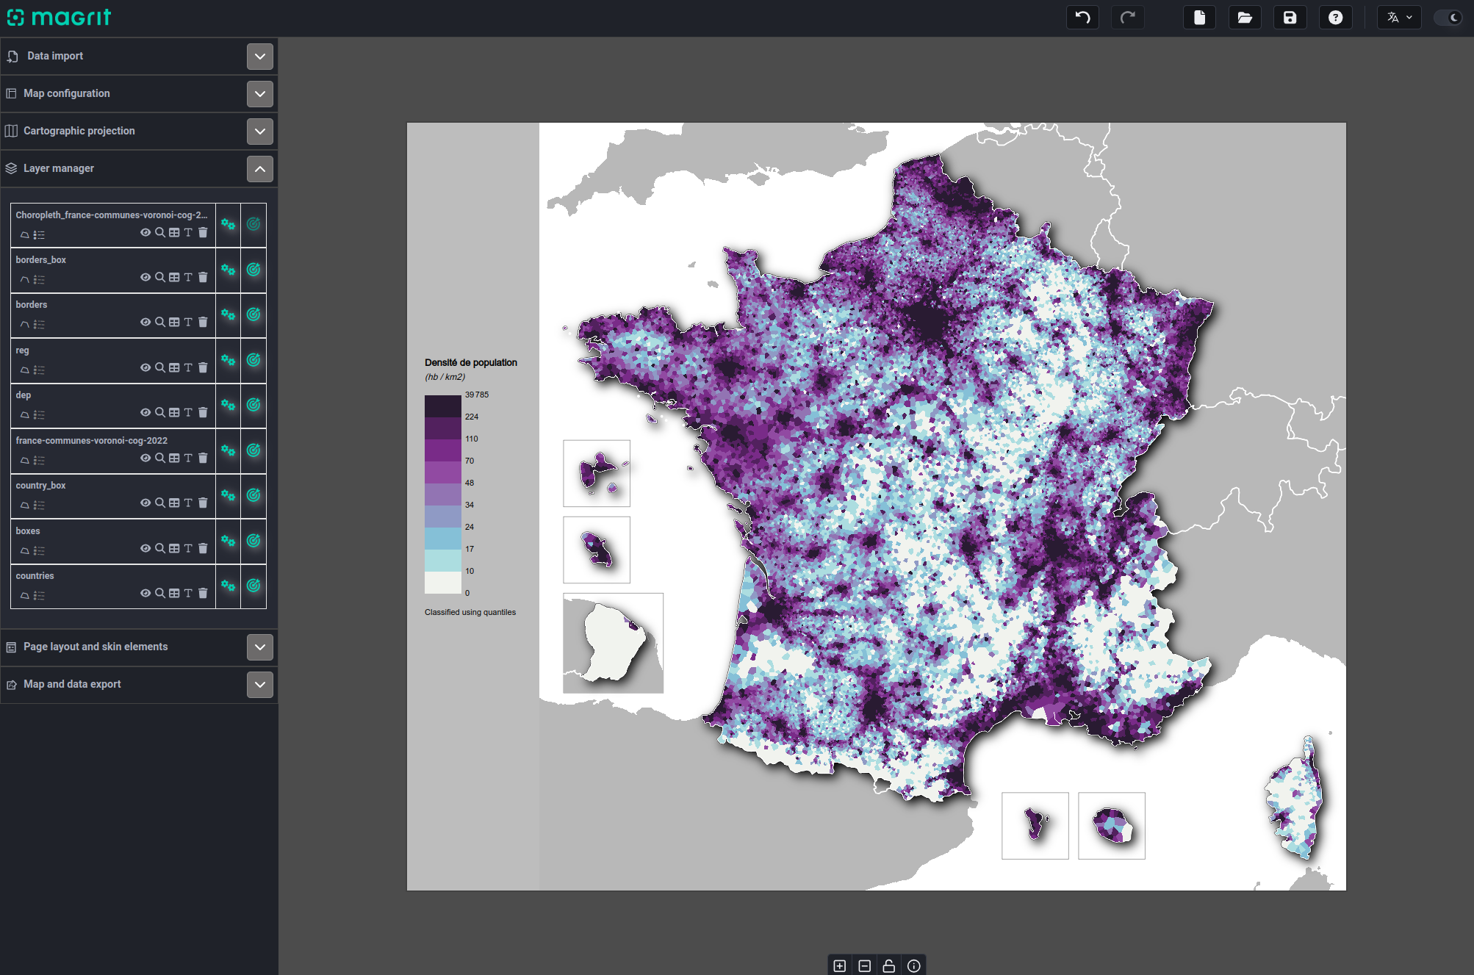Click the save project icon in the header

(x=1290, y=18)
